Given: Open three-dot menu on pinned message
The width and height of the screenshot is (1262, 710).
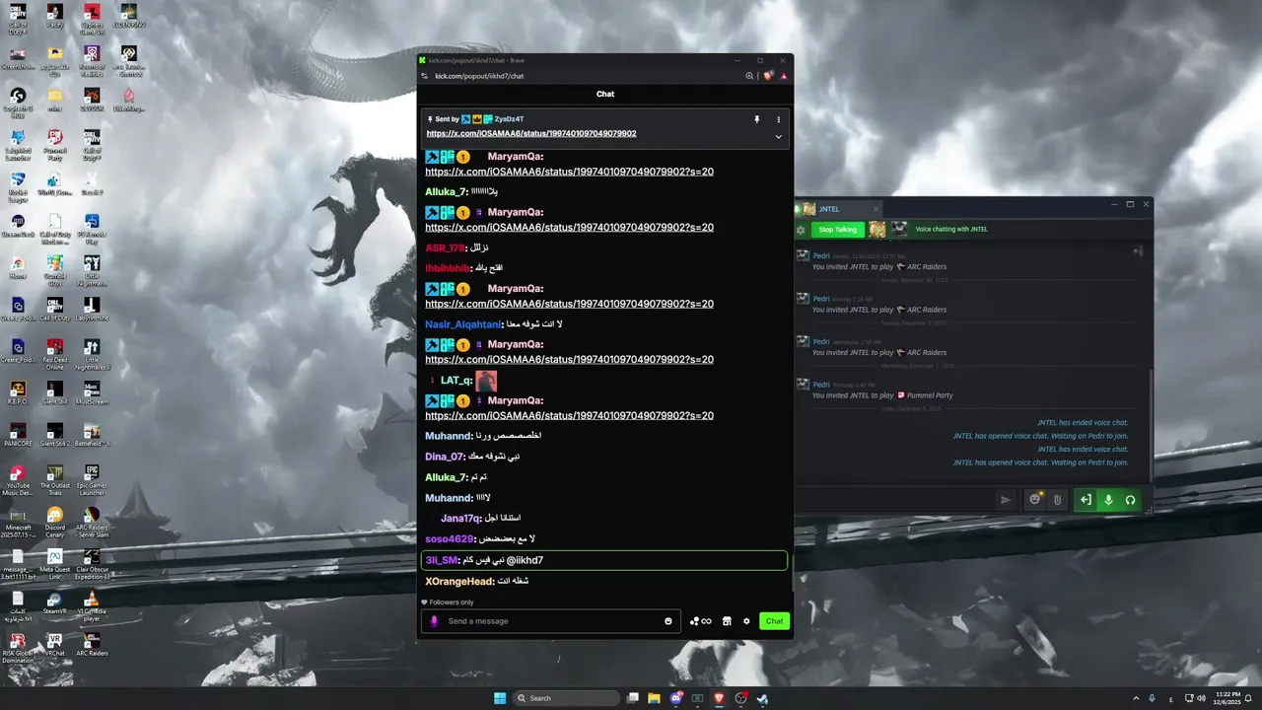Looking at the screenshot, I should click(778, 119).
